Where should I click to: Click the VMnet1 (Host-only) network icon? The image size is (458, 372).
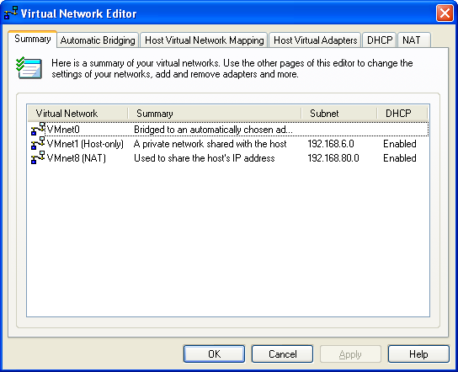38,143
